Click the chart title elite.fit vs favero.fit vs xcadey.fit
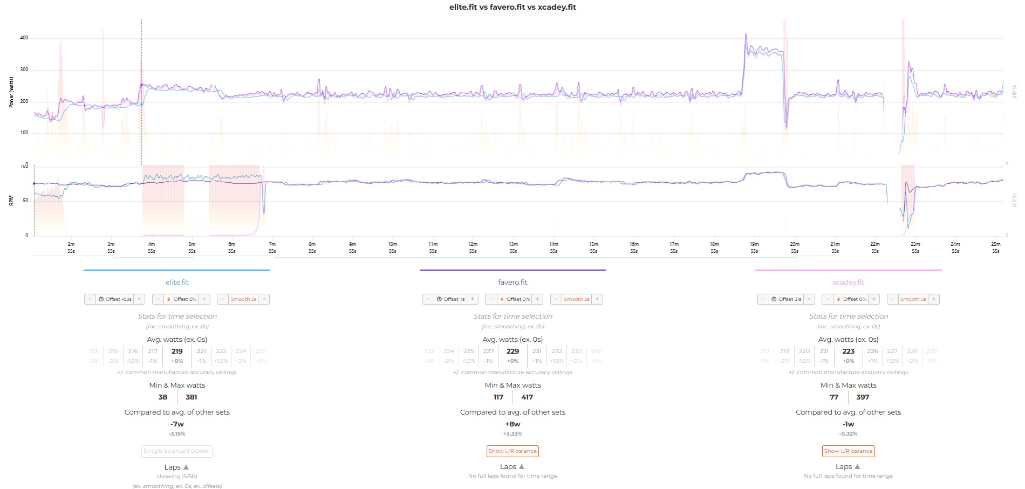This screenshot has width=1025, height=489. coord(512,7)
